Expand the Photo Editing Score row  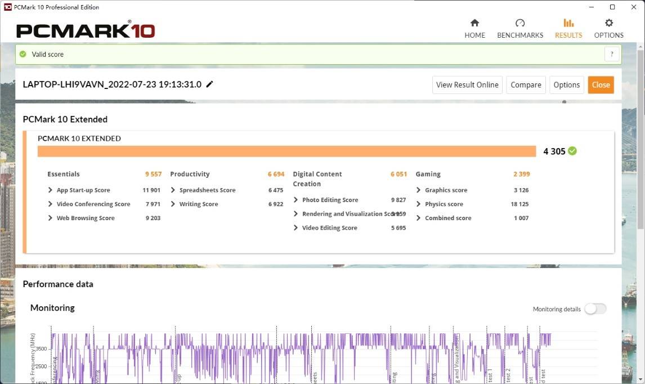point(296,200)
